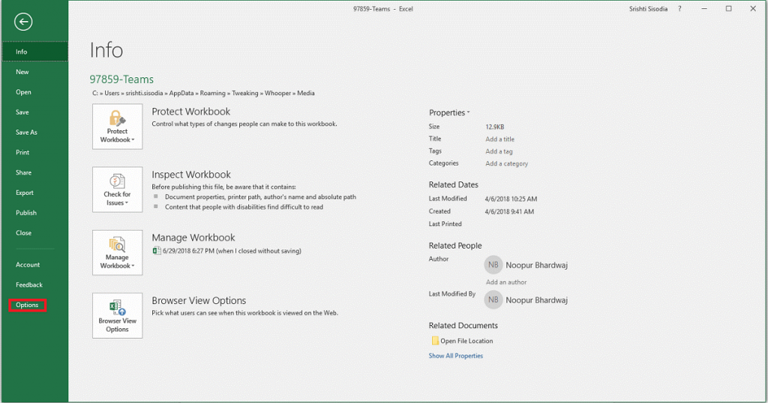Viewport: 768px width, 403px height.
Task: Click the Protect Workbook heading text
Action: pyautogui.click(x=191, y=112)
